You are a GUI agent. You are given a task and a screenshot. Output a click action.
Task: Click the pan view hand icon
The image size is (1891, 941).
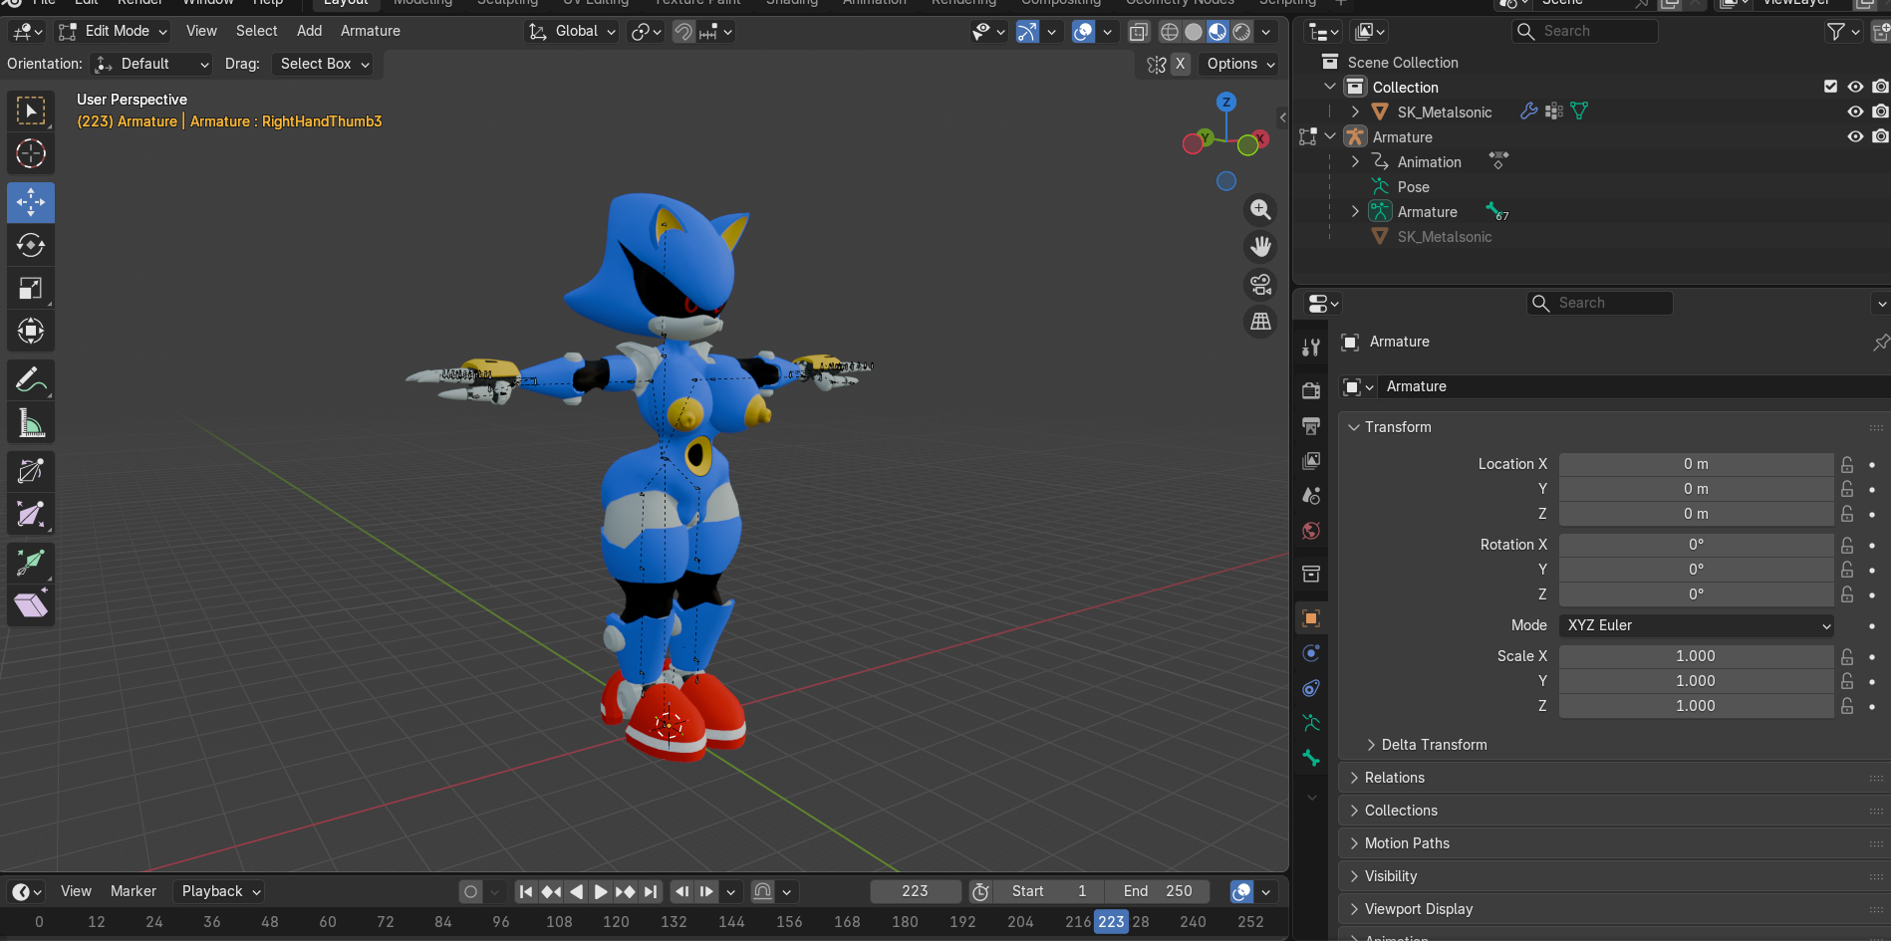1260,246
